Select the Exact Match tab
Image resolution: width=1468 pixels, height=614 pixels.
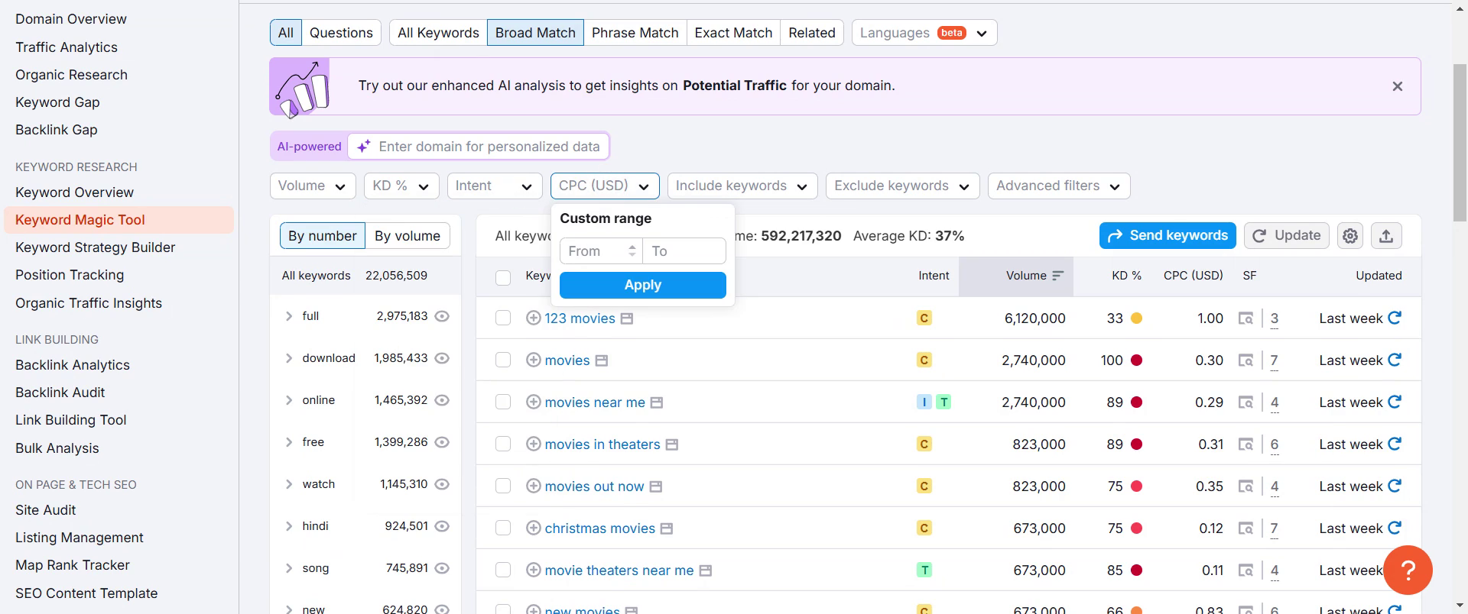click(x=733, y=33)
